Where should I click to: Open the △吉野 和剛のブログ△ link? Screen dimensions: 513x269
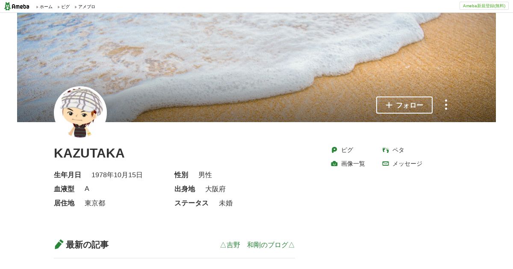pos(257,245)
